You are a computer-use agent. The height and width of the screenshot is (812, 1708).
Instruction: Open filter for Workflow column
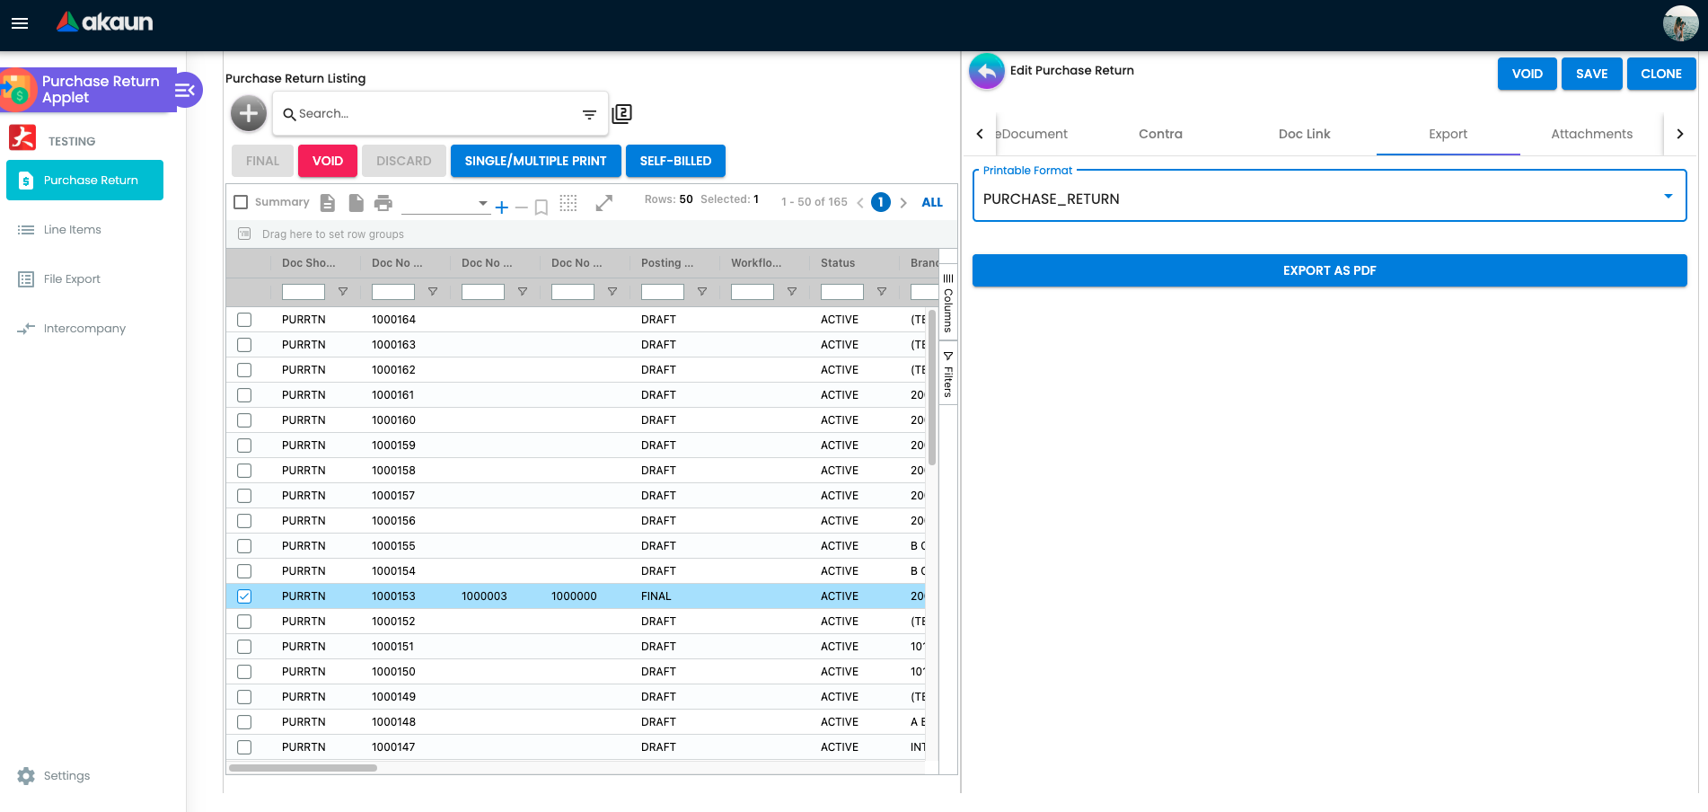[x=791, y=292]
